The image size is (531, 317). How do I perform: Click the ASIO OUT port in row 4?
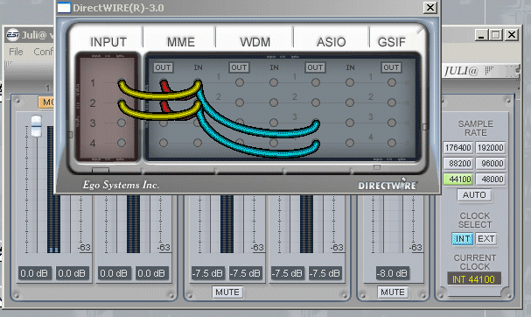(x=316, y=144)
